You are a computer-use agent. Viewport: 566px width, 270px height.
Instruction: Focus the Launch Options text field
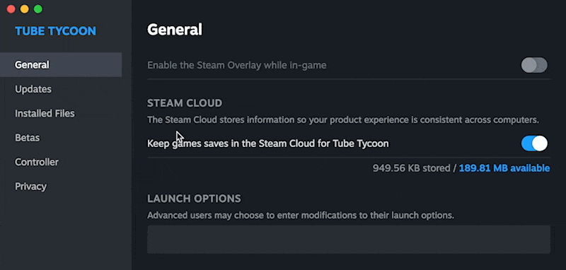pos(349,240)
